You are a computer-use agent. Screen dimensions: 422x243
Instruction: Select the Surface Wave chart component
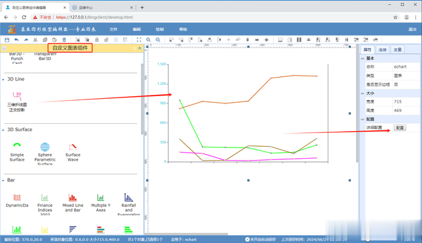[73, 152]
